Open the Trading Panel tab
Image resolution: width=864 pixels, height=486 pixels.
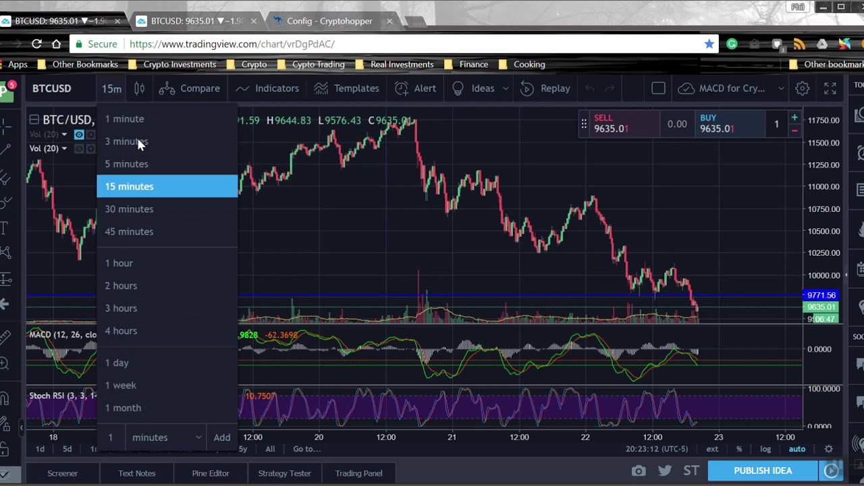click(358, 473)
